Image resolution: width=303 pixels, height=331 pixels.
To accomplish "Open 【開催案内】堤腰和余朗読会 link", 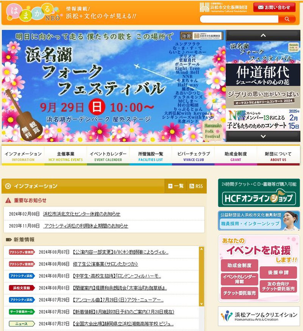I will (120, 288).
